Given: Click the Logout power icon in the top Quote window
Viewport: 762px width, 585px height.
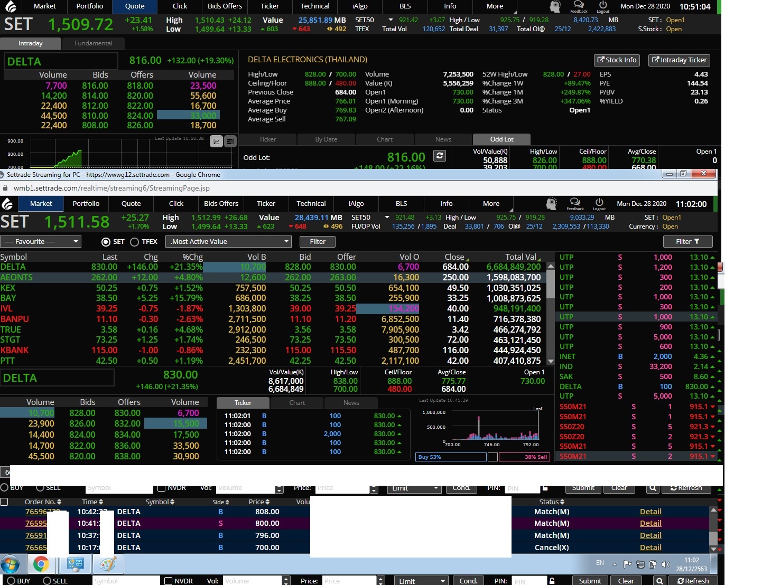Looking at the screenshot, I should [x=603, y=6].
